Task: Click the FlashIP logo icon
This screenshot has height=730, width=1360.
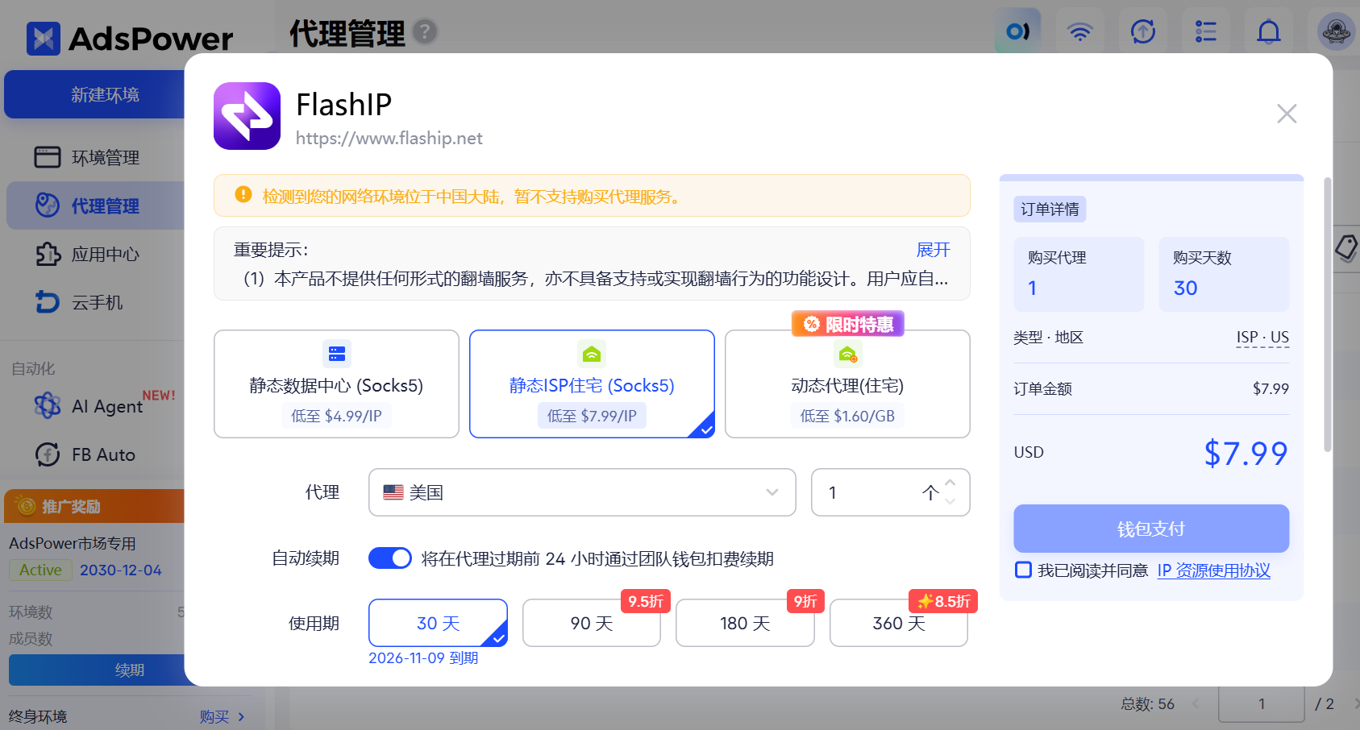Action: [x=247, y=116]
